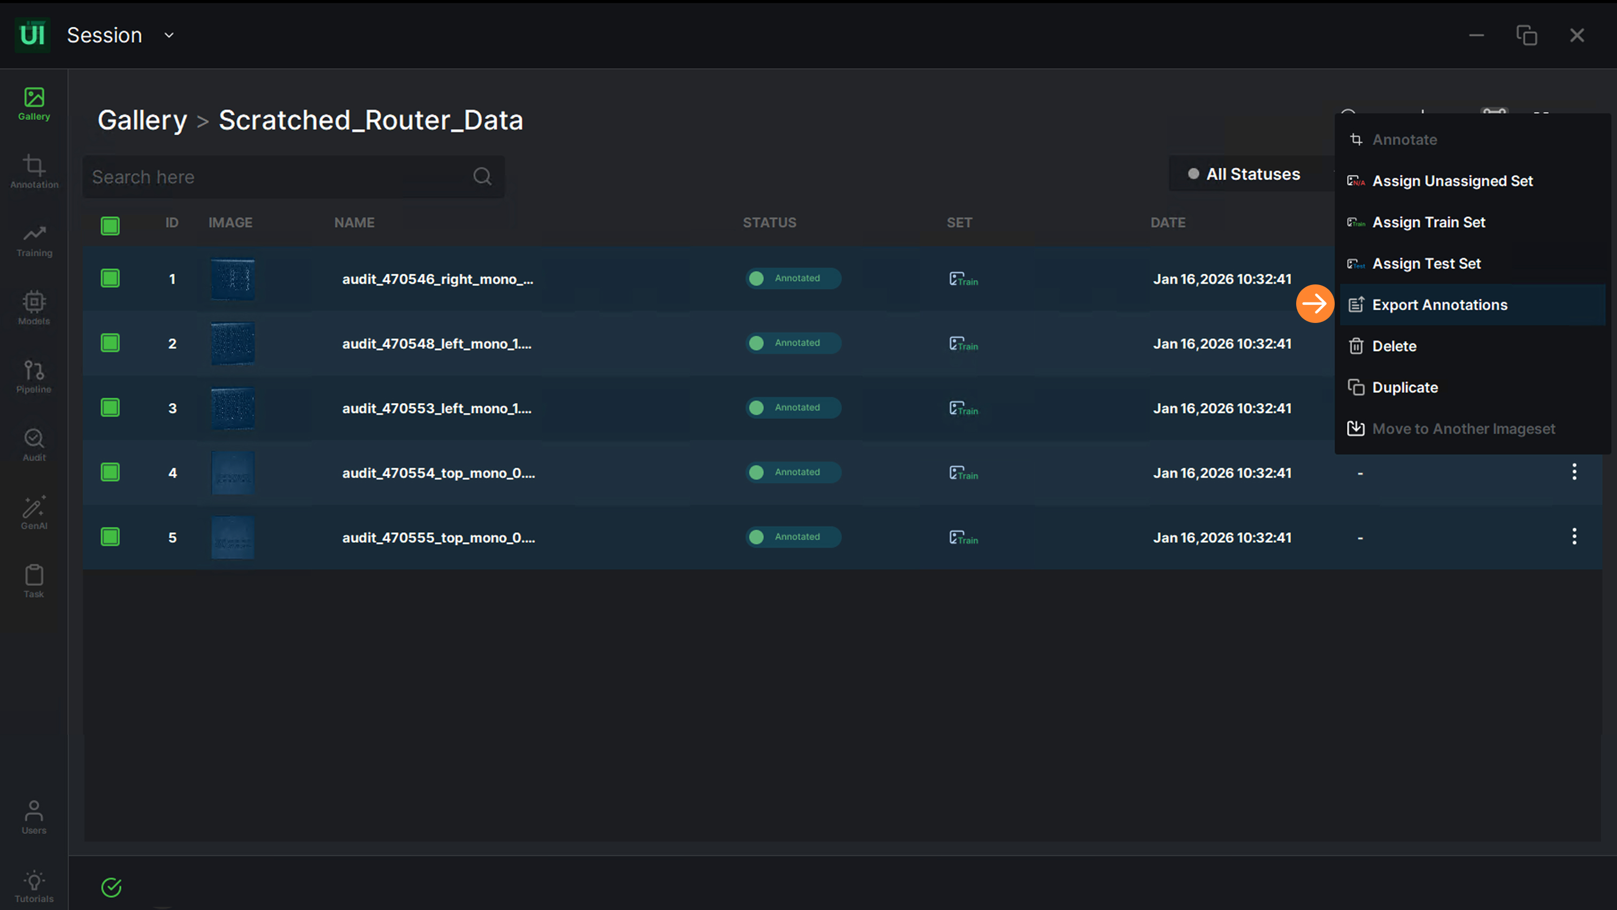
Task: Open the Audit section
Action: (x=34, y=445)
